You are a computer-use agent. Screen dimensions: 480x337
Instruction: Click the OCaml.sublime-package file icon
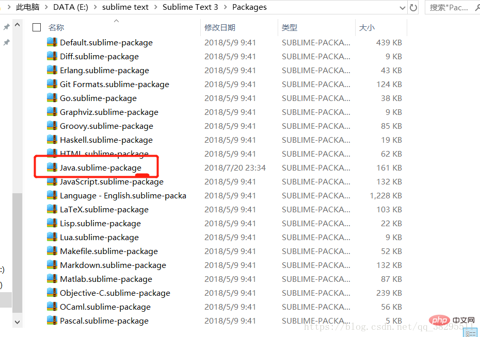click(52, 307)
